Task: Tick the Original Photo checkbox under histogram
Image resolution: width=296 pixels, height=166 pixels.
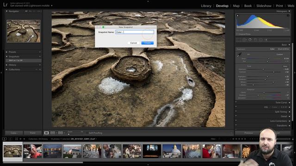Action: (x=237, y=34)
